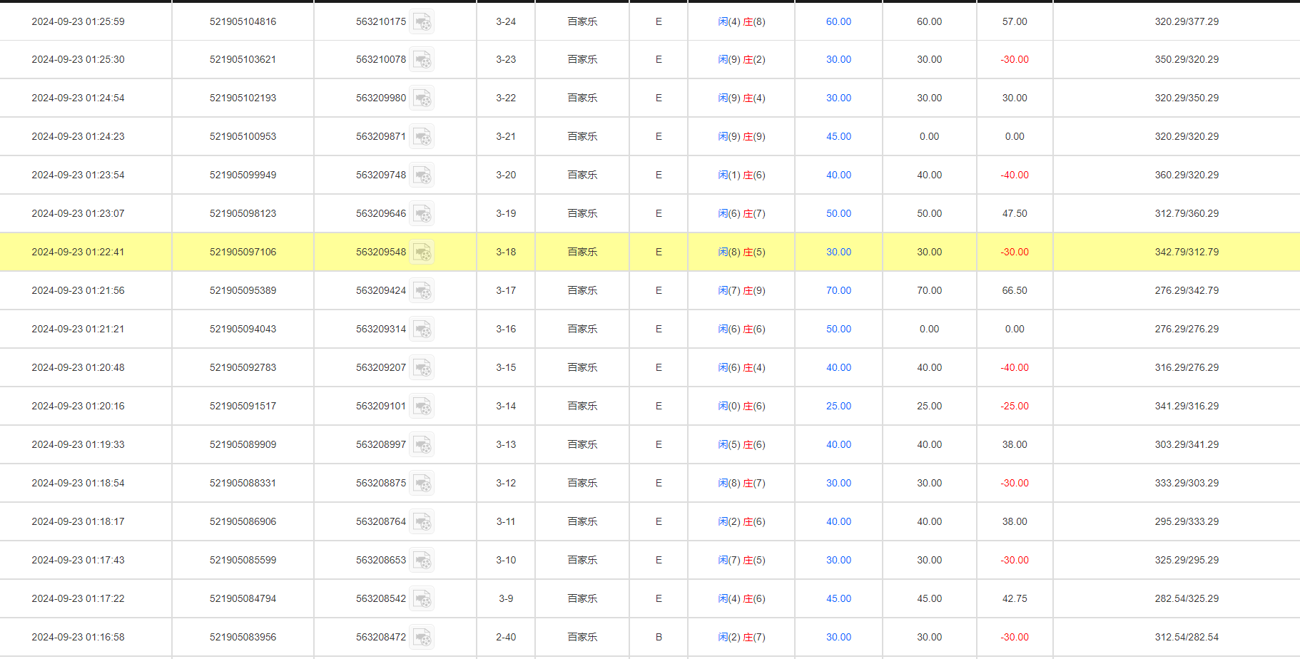View video for round 3-13 game 563208997
The image size is (1300, 659).
click(422, 444)
